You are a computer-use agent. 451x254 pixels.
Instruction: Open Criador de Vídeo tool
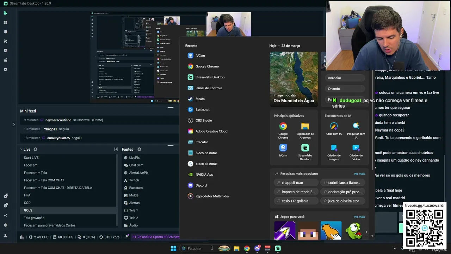point(356,152)
